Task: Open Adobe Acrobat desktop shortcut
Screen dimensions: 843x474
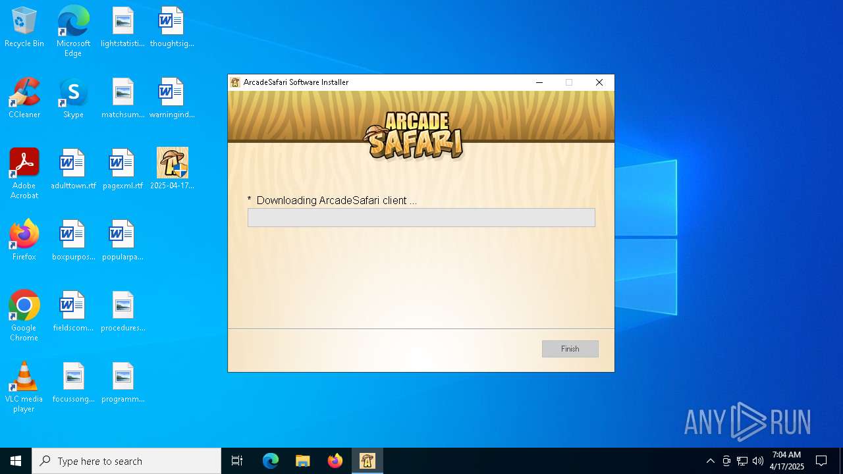Action: click(24, 174)
